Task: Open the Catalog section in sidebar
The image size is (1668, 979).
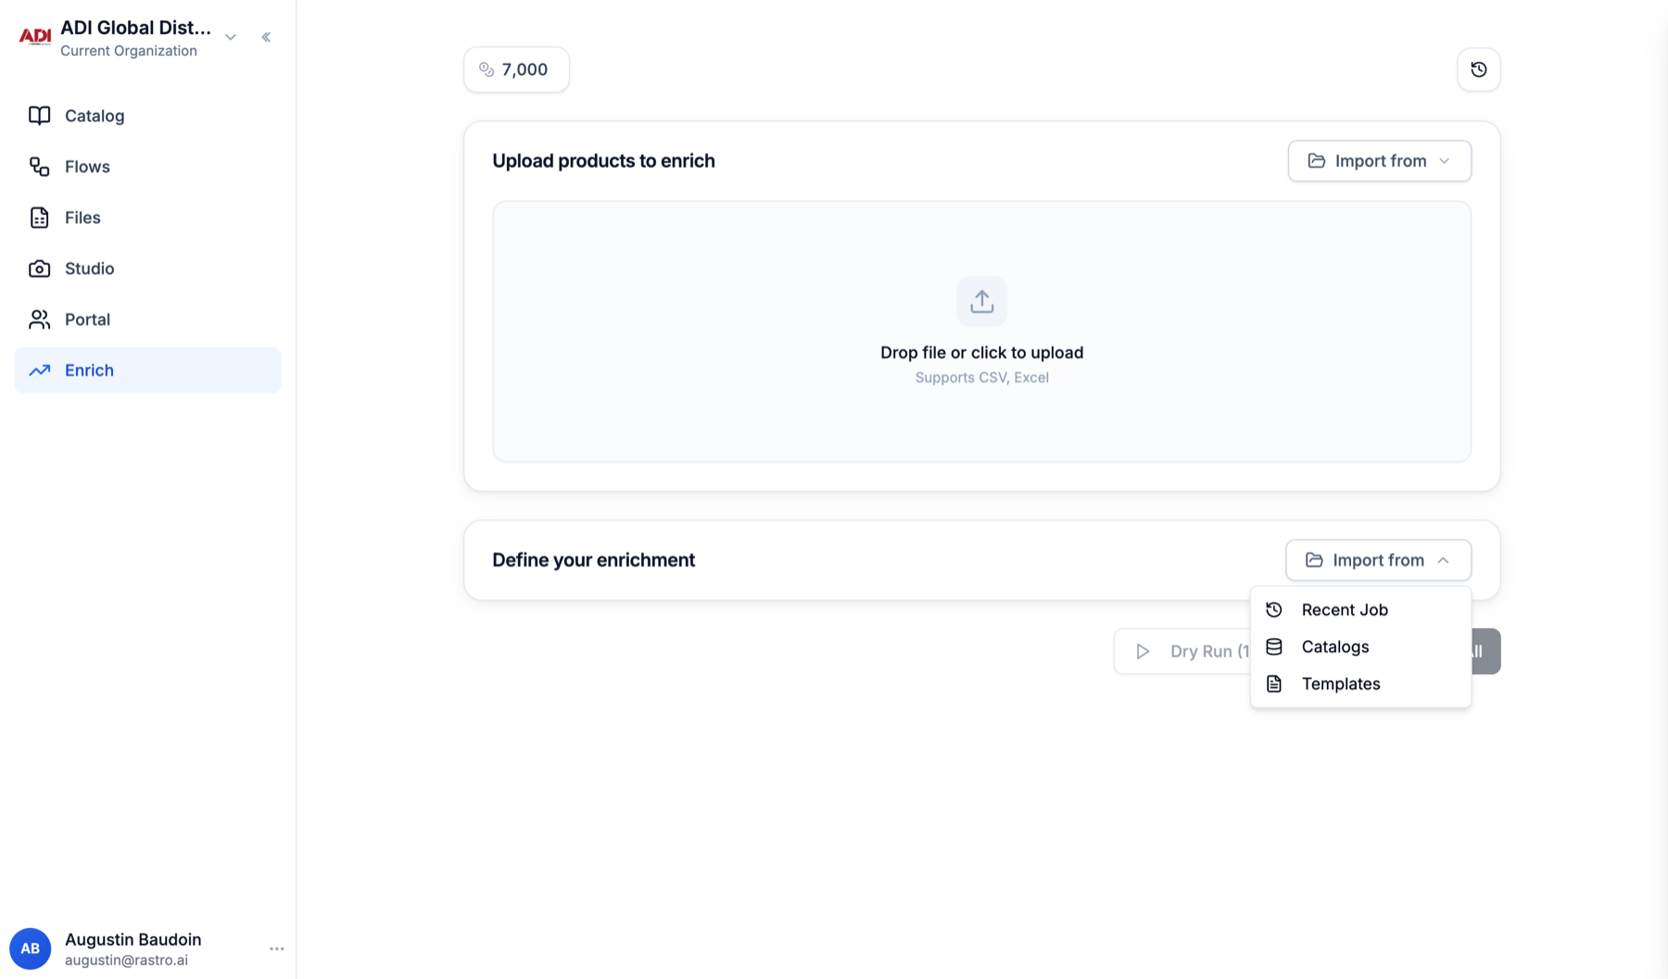Action: [x=147, y=116]
